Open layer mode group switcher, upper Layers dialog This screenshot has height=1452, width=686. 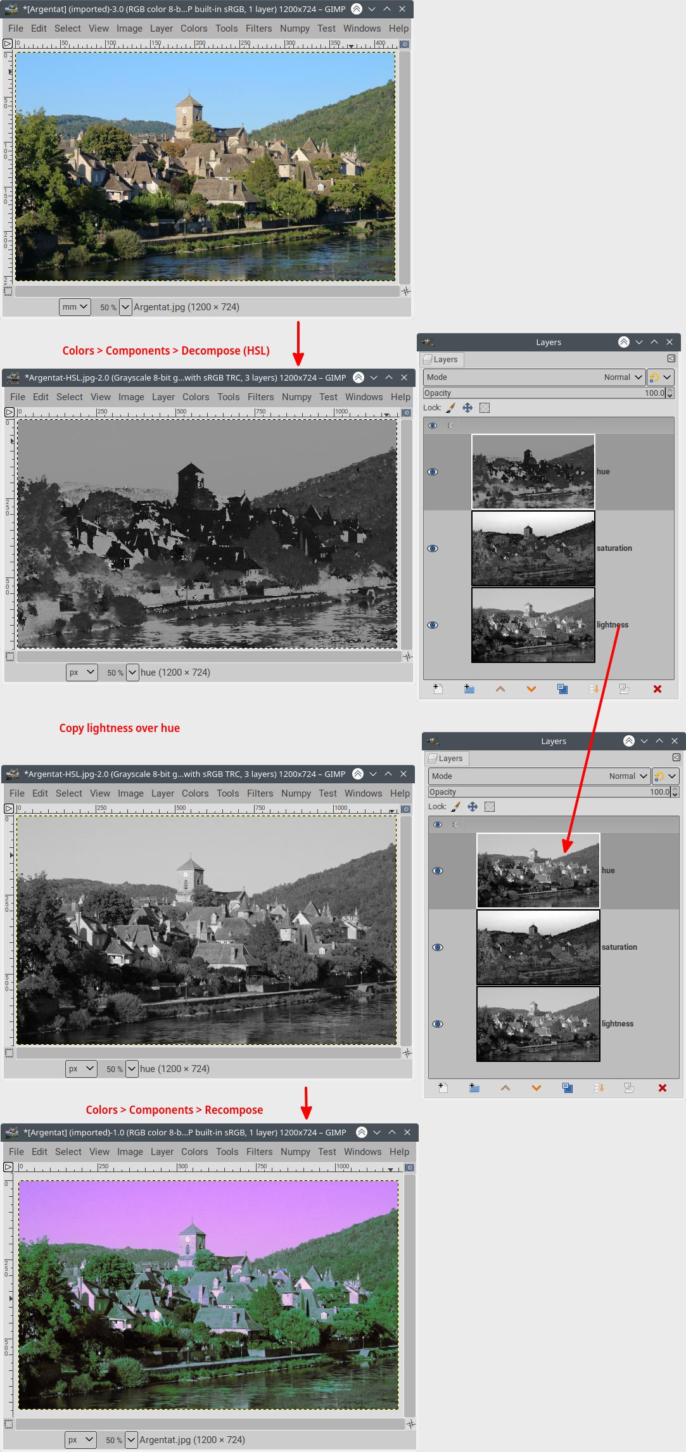pos(660,377)
